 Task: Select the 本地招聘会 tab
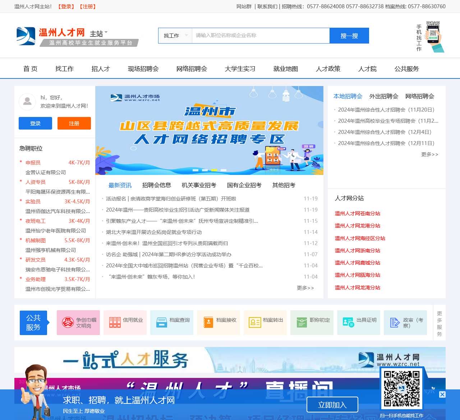point(348,96)
